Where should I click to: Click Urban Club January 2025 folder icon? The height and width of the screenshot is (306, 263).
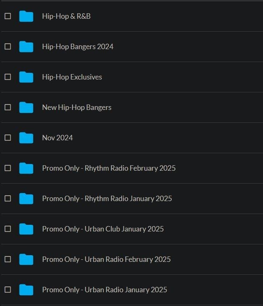[x=26, y=229]
